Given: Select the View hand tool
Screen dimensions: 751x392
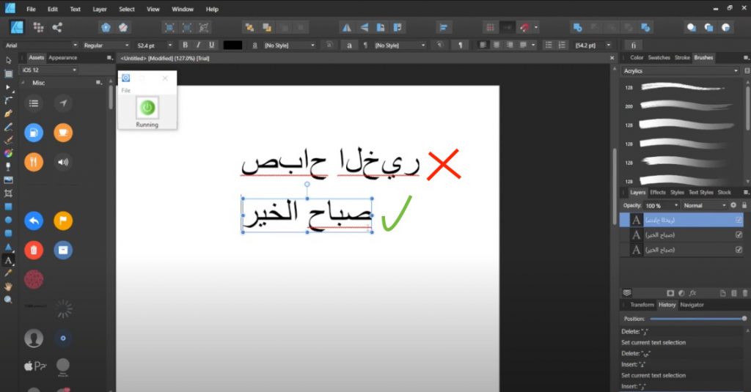Looking at the screenshot, I should (x=8, y=286).
